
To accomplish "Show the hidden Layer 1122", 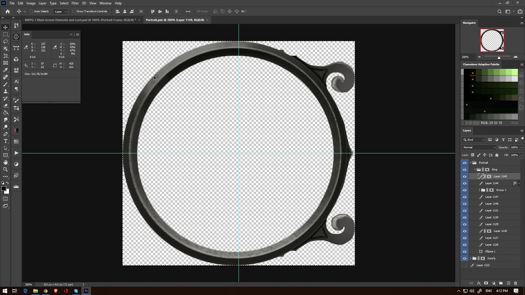I will tap(465, 265).
